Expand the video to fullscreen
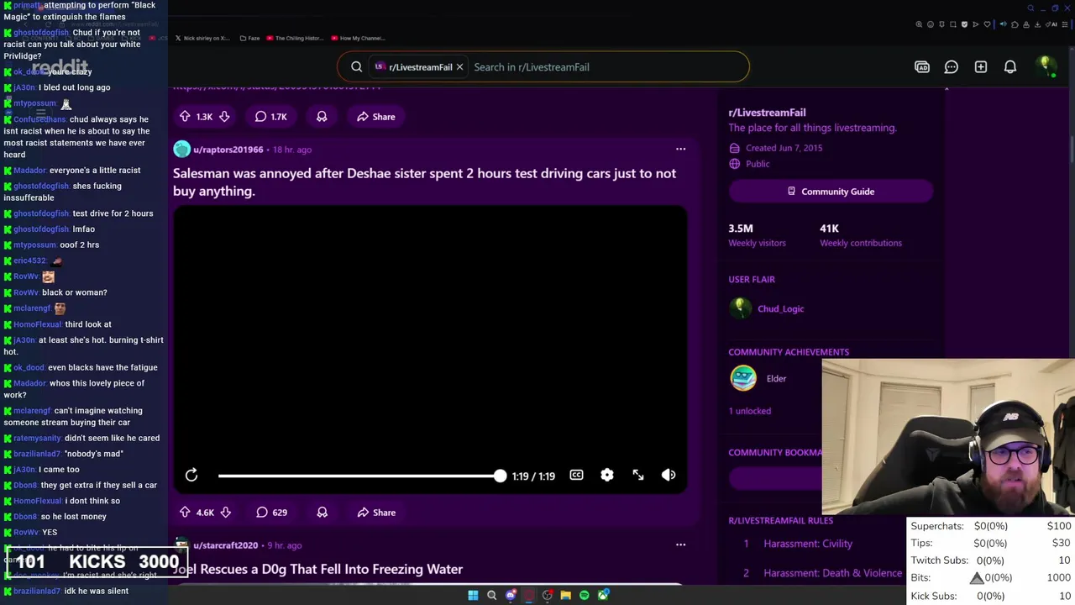Viewport: 1075px width, 605px height. pyautogui.click(x=638, y=476)
